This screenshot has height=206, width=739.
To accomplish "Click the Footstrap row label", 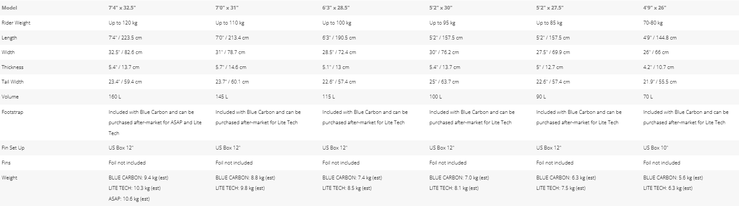I will pos(12,112).
